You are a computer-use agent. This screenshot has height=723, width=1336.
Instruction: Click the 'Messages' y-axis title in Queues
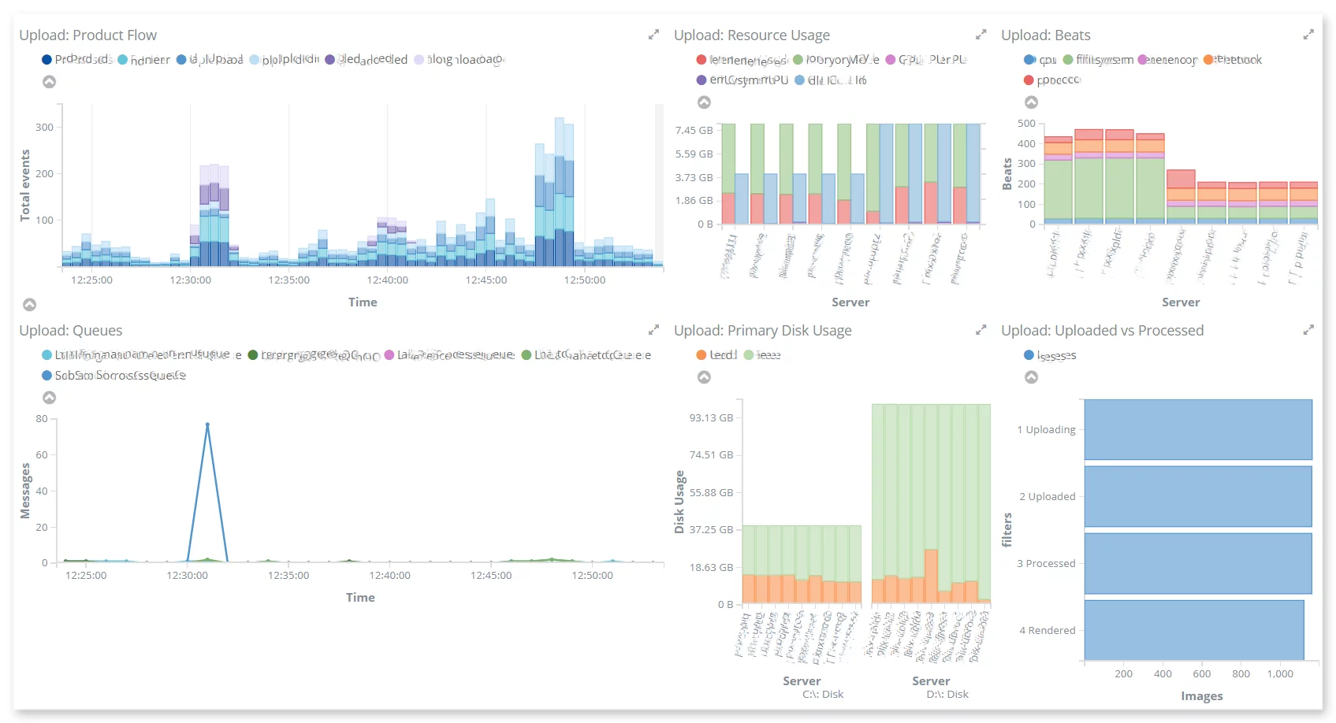pos(25,491)
